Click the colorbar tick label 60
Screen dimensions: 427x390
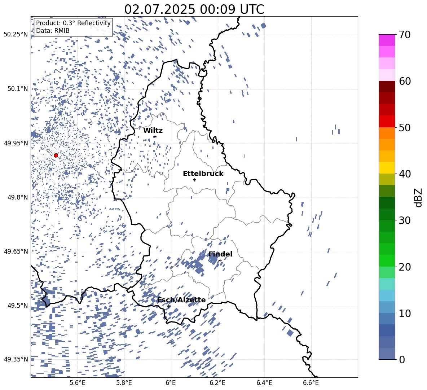click(405, 81)
